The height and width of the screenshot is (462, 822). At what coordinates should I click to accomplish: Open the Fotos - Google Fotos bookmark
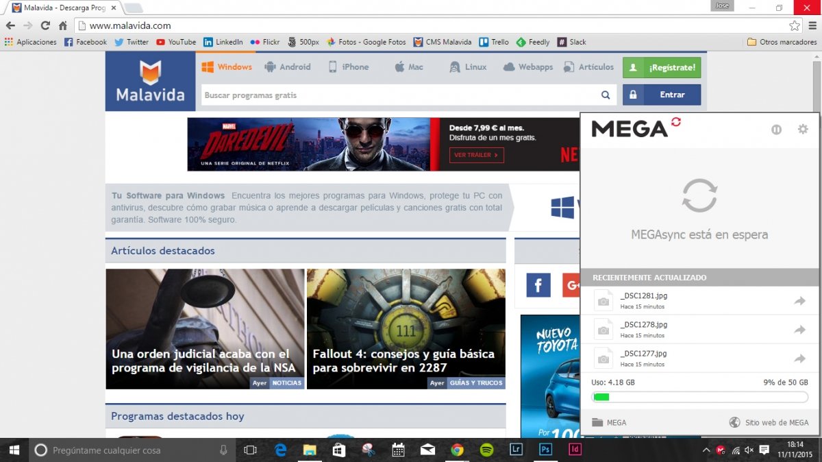pos(366,42)
